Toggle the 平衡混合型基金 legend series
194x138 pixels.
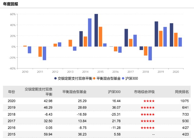[108, 78]
